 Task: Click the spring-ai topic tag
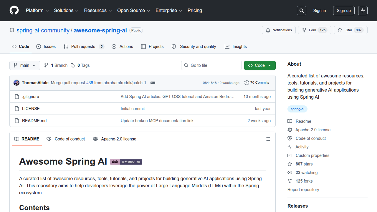(x=297, y=109)
